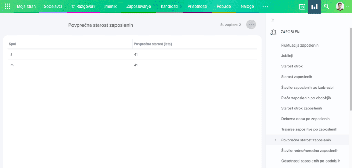
Task: Click the reports bar chart icon
Action: click(314, 7)
